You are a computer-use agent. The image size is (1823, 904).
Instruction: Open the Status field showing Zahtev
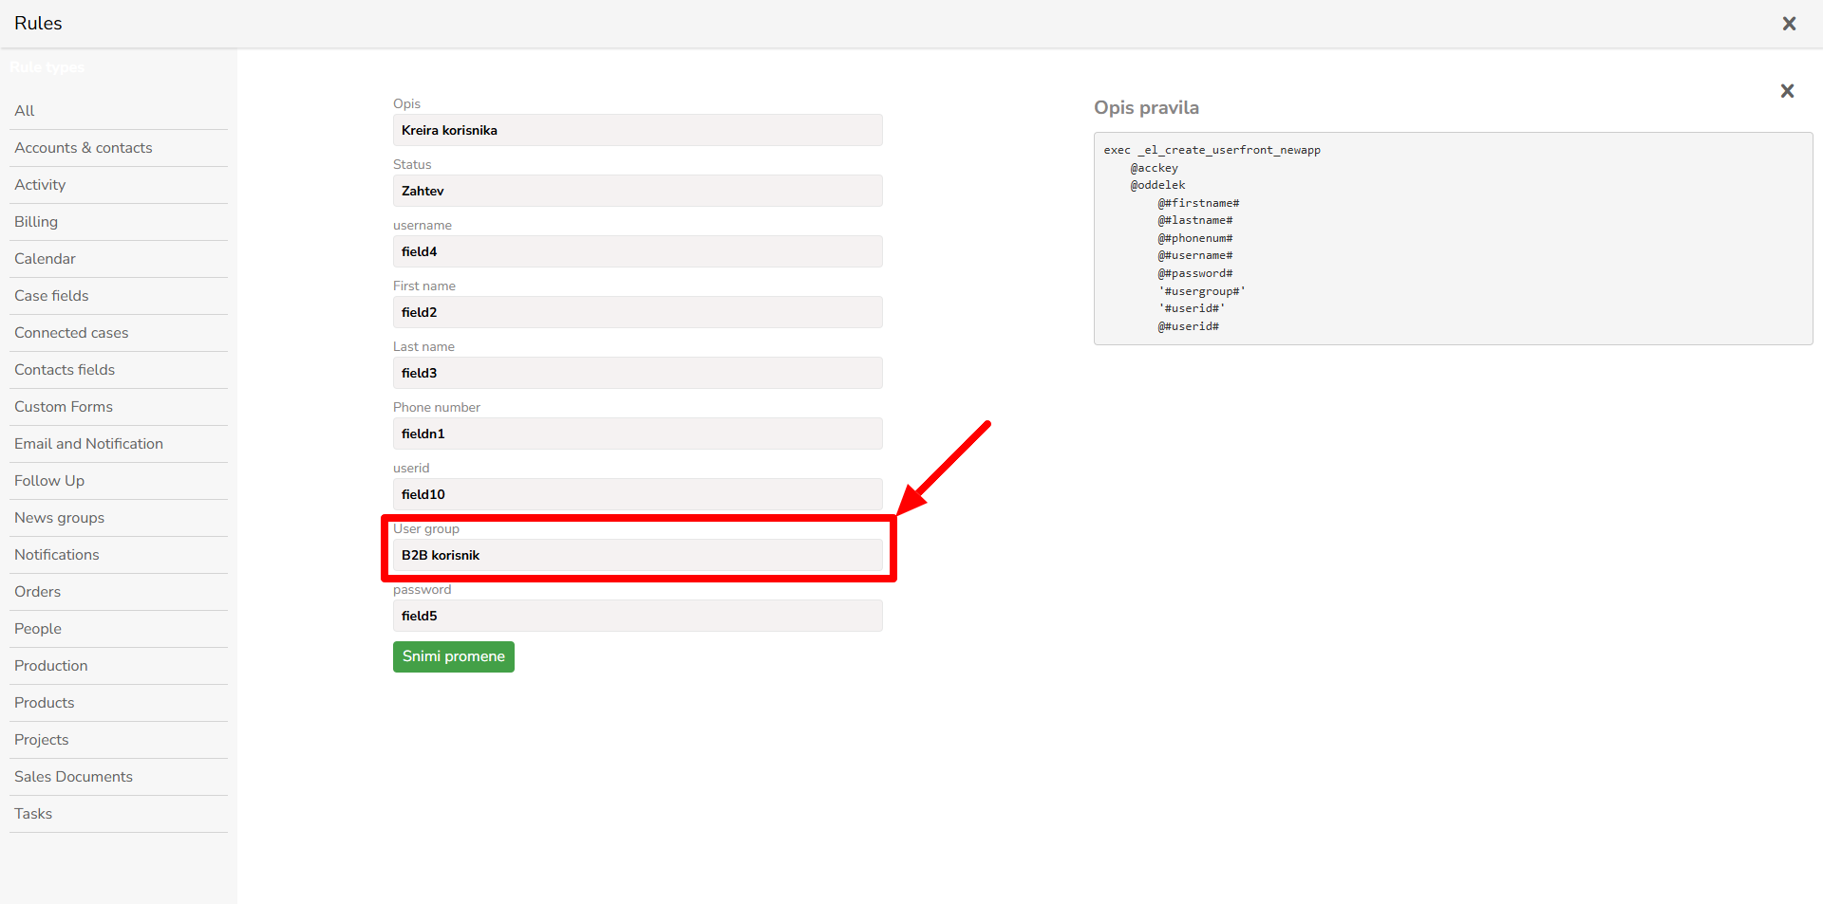637,192
